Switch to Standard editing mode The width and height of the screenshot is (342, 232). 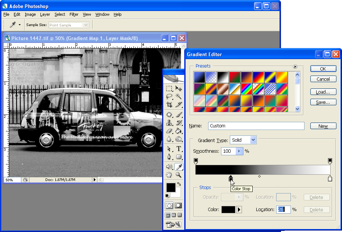pyautogui.click(x=170, y=206)
